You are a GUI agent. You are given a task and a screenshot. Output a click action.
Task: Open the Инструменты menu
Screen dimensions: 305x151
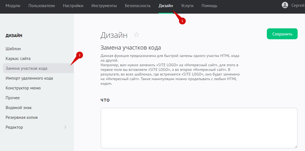tap(104, 6)
